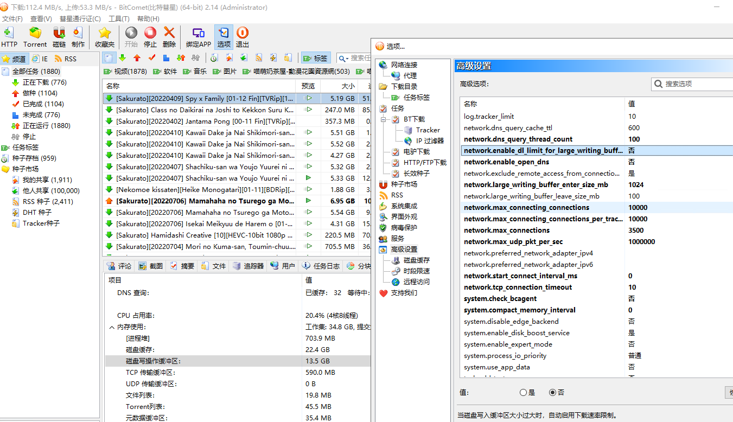Select DHT 种子 in sidebar
The height and width of the screenshot is (422, 733).
pos(37,213)
